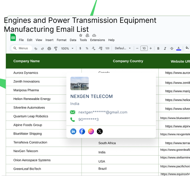Open the Edit menu
The image size is (190, 176).
pyautogui.click(x=30, y=40)
